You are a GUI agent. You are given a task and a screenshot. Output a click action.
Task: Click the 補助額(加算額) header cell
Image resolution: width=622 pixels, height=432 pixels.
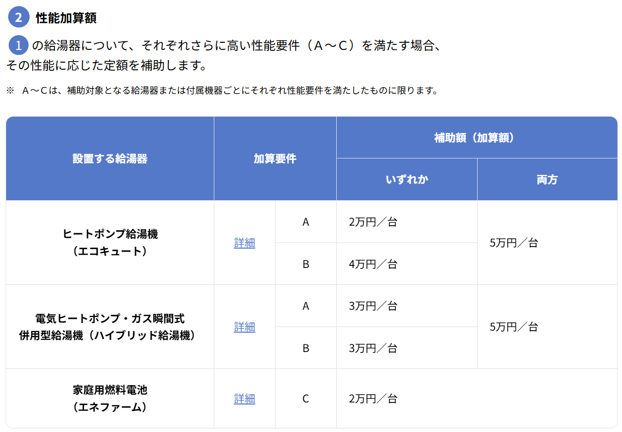tap(477, 138)
